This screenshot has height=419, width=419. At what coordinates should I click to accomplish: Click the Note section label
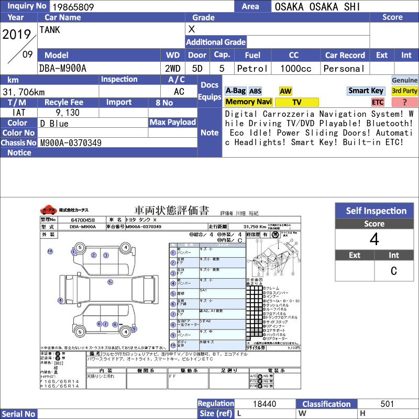[x=210, y=133]
